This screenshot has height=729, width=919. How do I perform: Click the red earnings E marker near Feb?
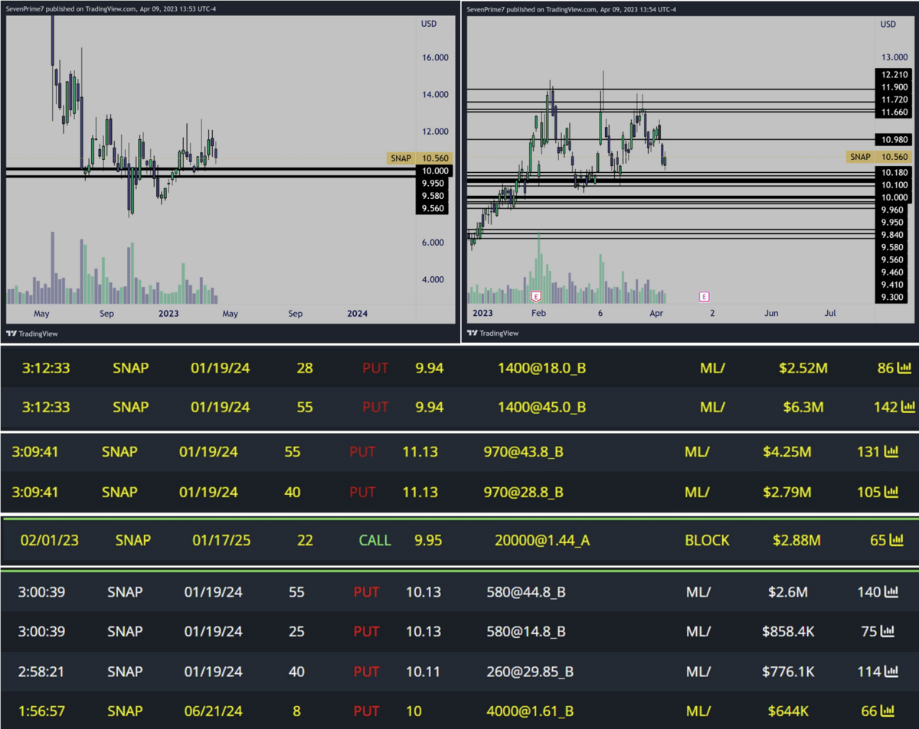(x=537, y=296)
